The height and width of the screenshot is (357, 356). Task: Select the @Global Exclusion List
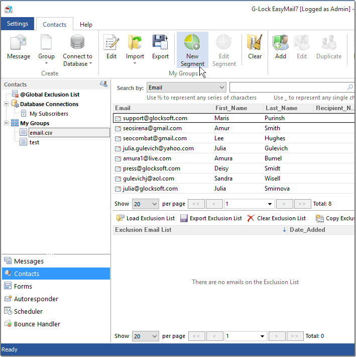pos(50,95)
